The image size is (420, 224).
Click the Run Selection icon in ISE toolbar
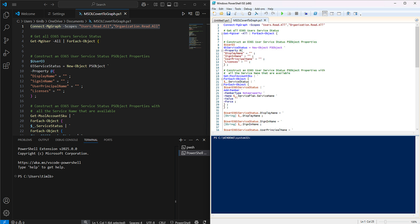click(289, 14)
